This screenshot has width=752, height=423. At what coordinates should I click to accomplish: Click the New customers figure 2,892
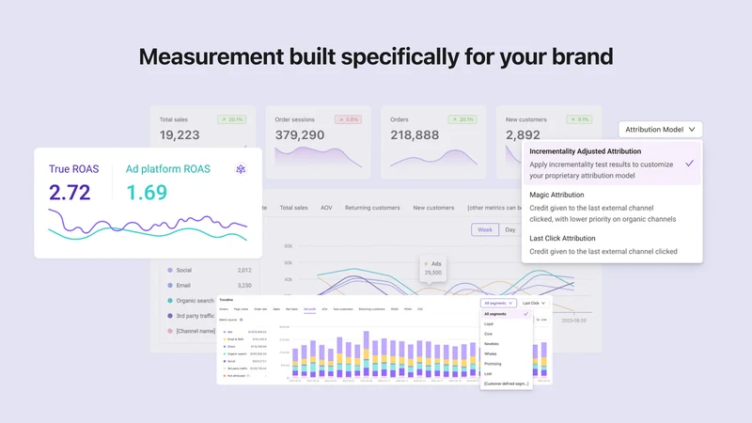pos(523,135)
